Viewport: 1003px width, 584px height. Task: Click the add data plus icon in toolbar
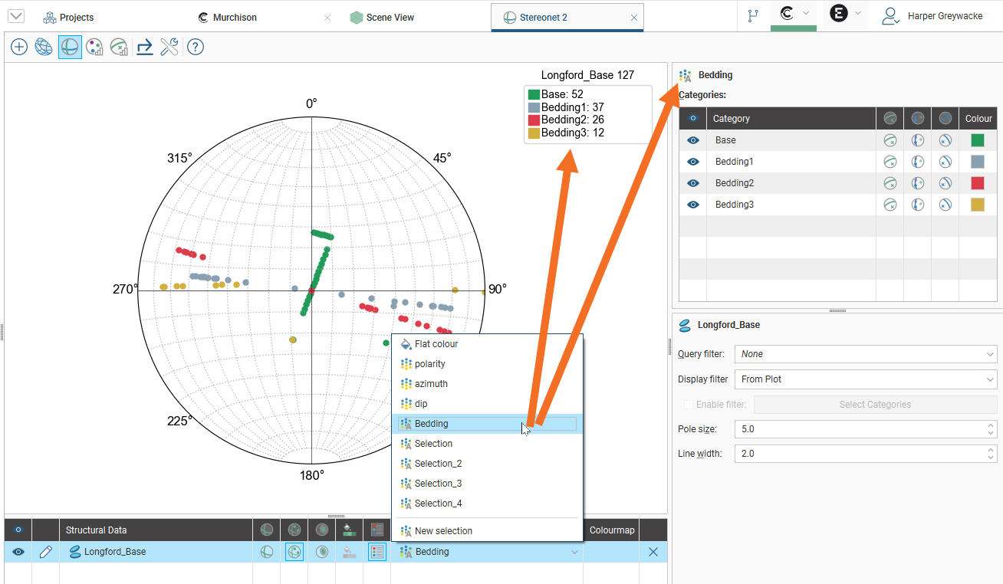click(19, 48)
